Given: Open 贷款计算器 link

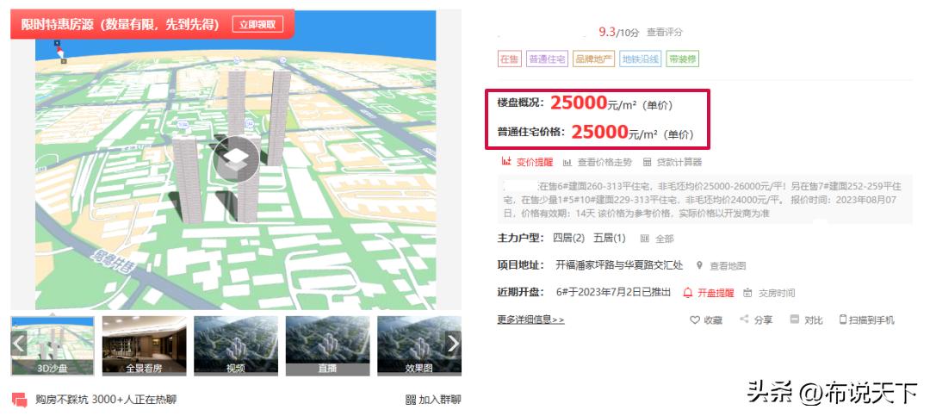Looking at the screenshot, I should click(679, 162).
